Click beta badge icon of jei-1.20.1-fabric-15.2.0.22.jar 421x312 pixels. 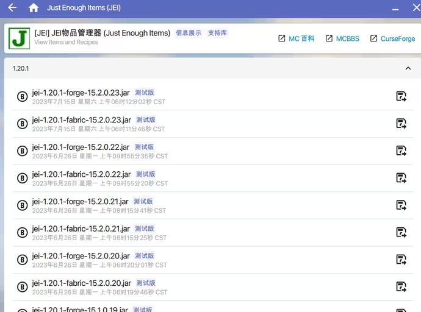(22, 178)
